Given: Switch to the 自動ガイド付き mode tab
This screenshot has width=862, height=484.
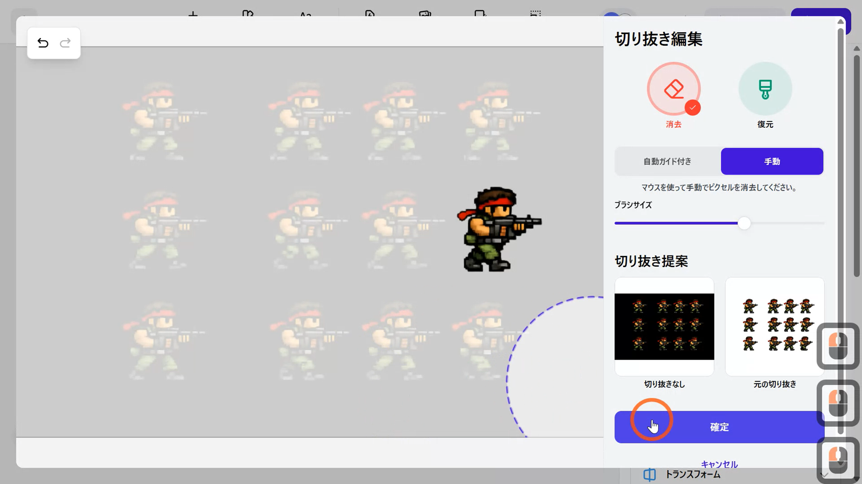Looking at the screenshot, I should coord(668,161).
